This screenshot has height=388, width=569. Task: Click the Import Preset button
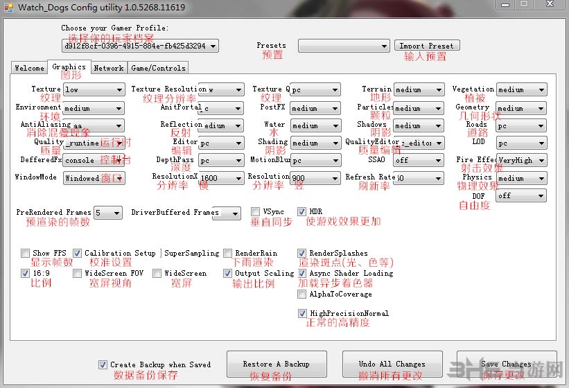point(427,46)
